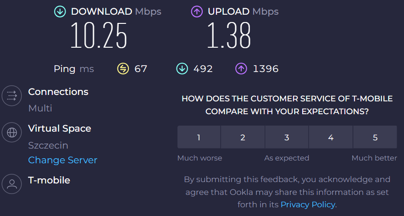Click the yellow idle ping icon

(x=123, y=69)
